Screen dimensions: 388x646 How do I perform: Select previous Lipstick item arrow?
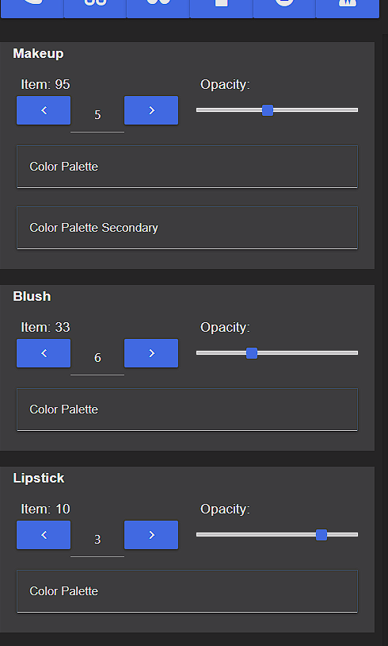(44, 535)
